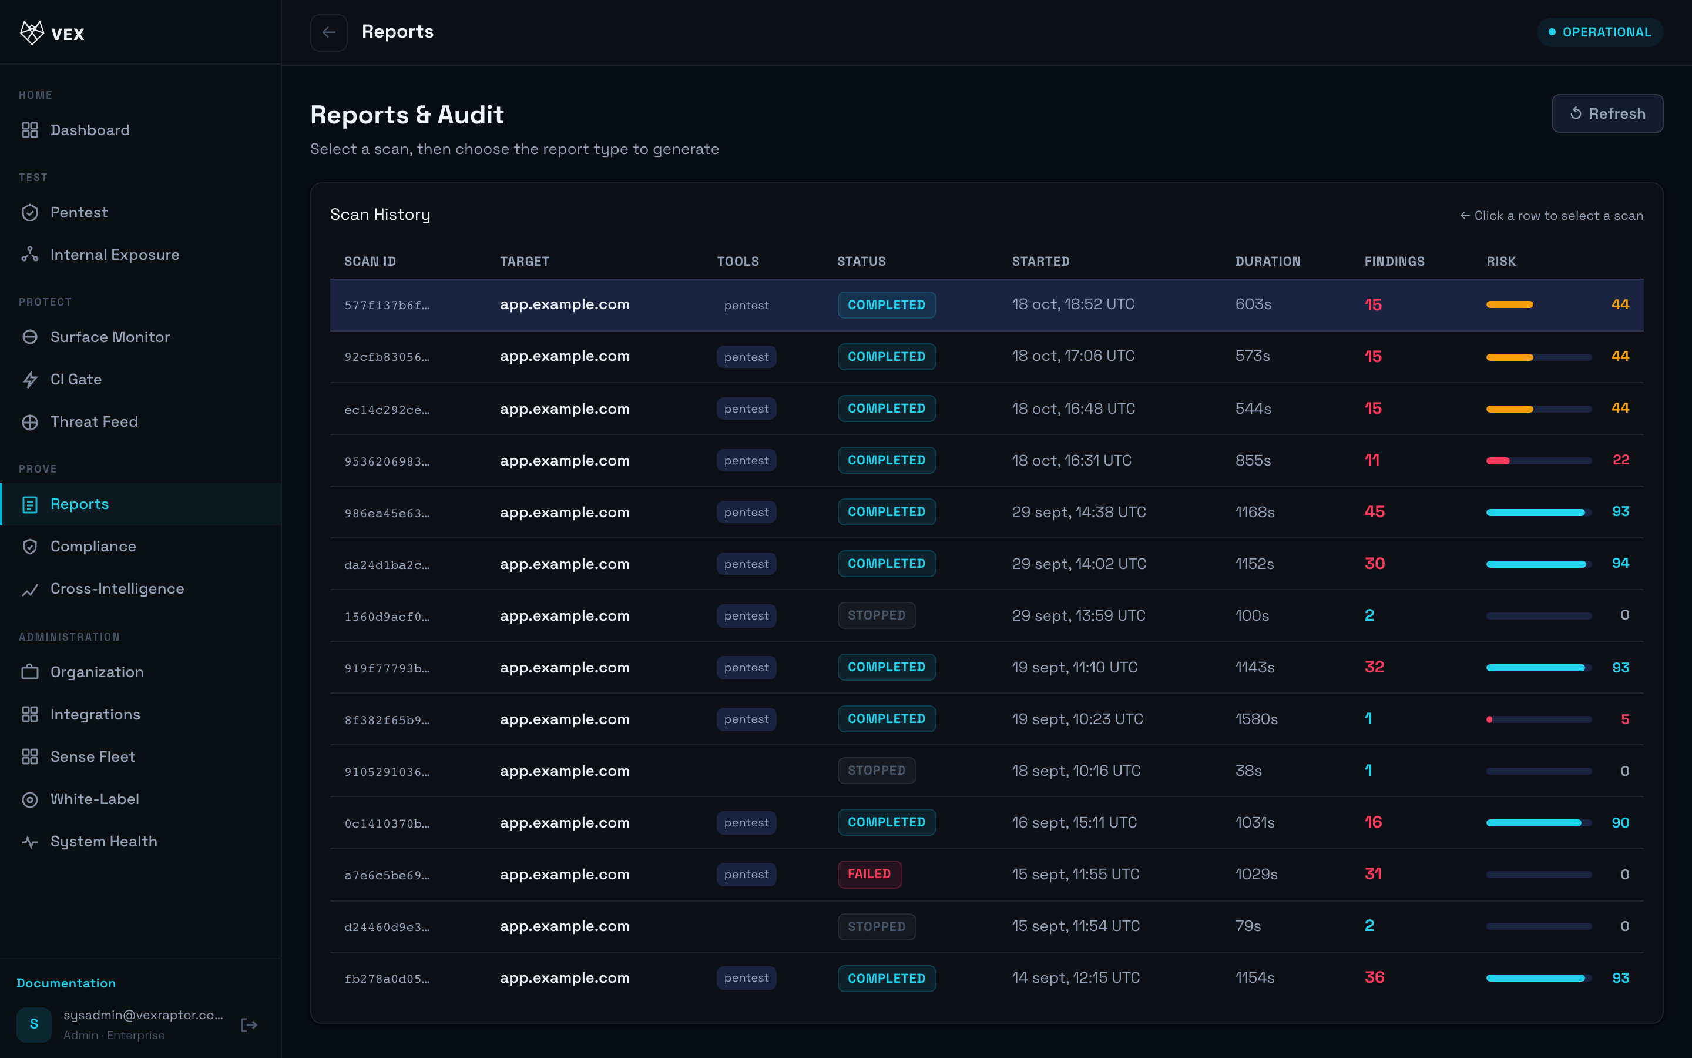The image size is (1692, 1058).
Task: Select scan row 9536206983
Action: click(986, 460)
